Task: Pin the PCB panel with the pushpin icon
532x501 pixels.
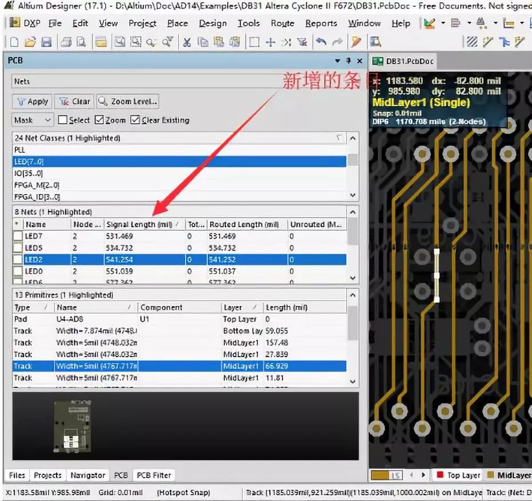Action: (x=348, y=60)
